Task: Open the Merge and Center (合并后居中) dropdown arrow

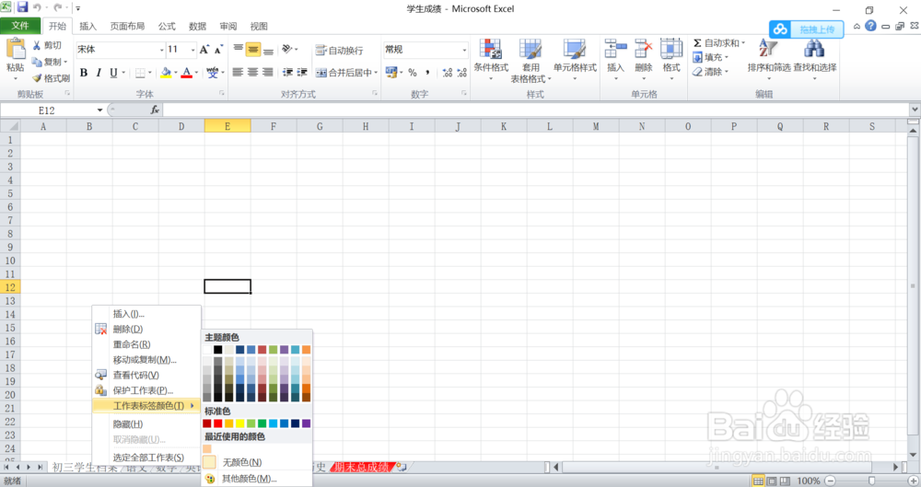Action: pos(376,72)
